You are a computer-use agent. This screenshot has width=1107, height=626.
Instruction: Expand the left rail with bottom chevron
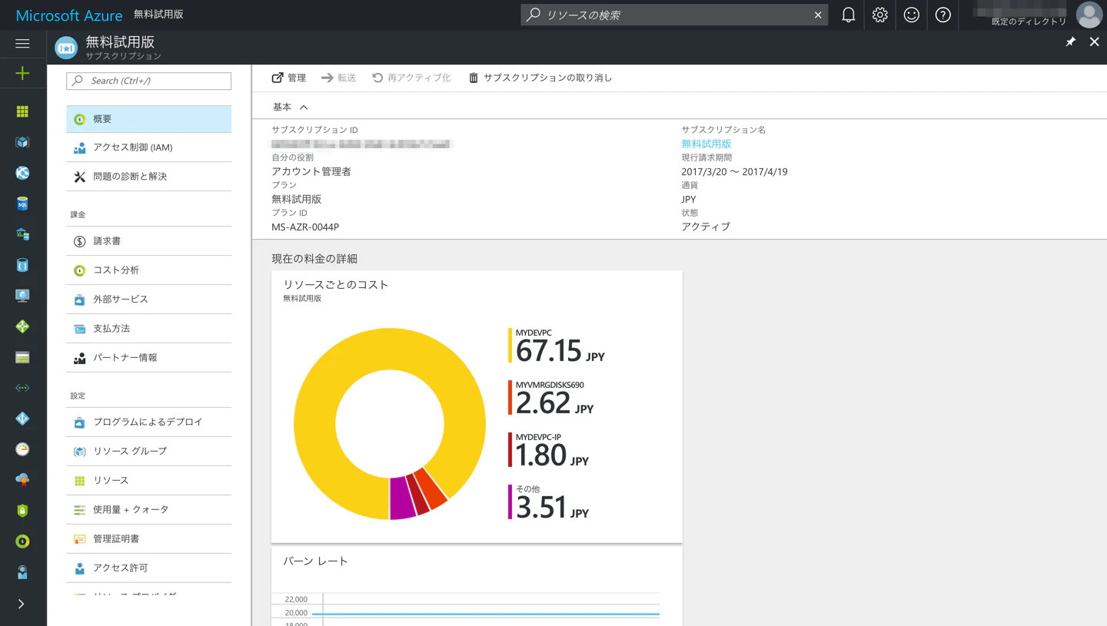[x=22, y=604]
